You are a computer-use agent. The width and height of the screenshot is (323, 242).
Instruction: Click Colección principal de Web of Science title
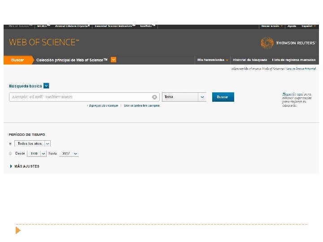(x=72, y=60)
